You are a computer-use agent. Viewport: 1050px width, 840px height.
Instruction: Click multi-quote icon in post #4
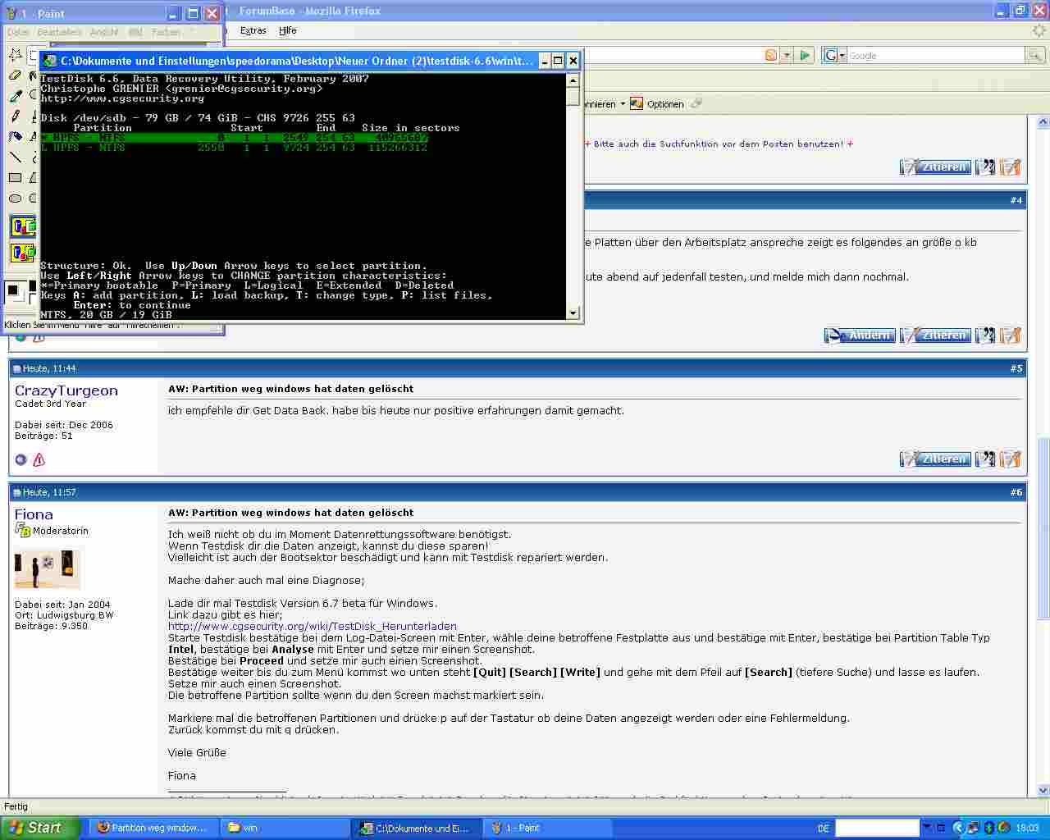[985, 335]
